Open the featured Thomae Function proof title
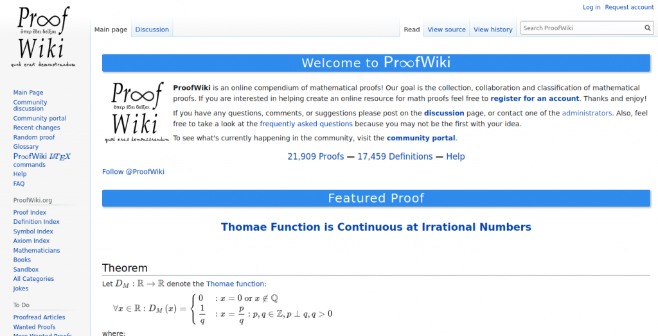The width and height of the screenshot is (658, 336). (x=376, y=227)
